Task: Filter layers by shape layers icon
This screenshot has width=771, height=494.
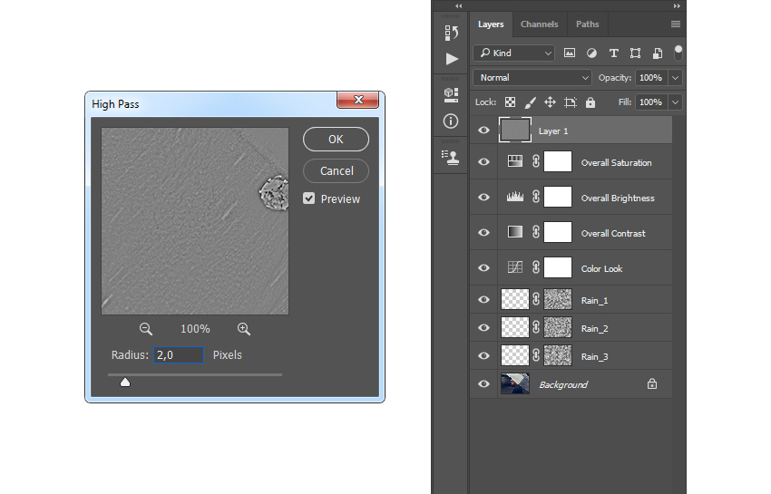Action: (635, 53)
